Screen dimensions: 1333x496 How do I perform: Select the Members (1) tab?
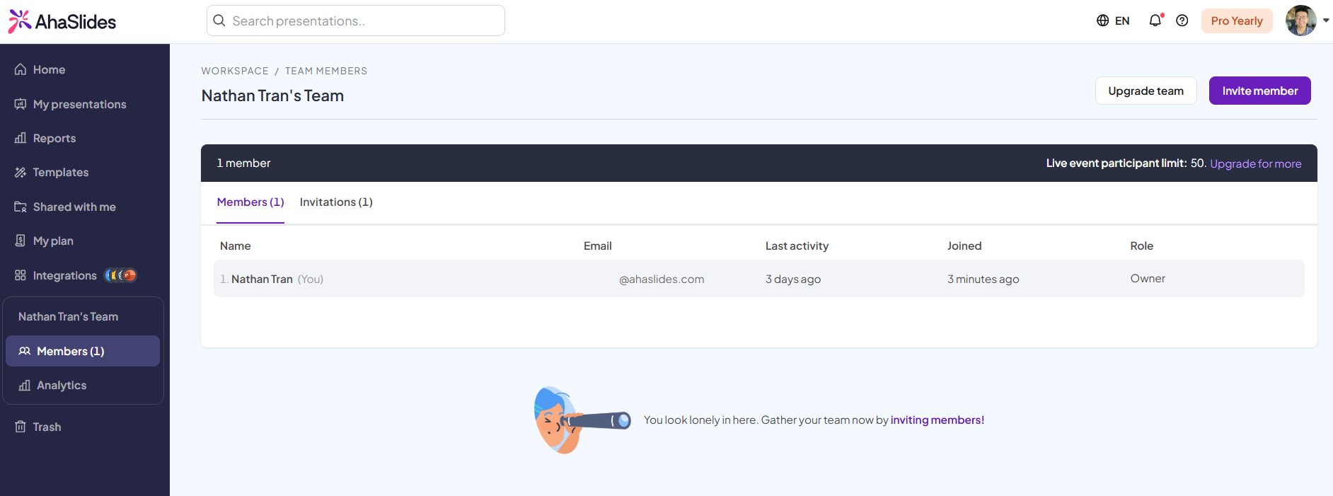pyautogui.click(x=250, y=202)
